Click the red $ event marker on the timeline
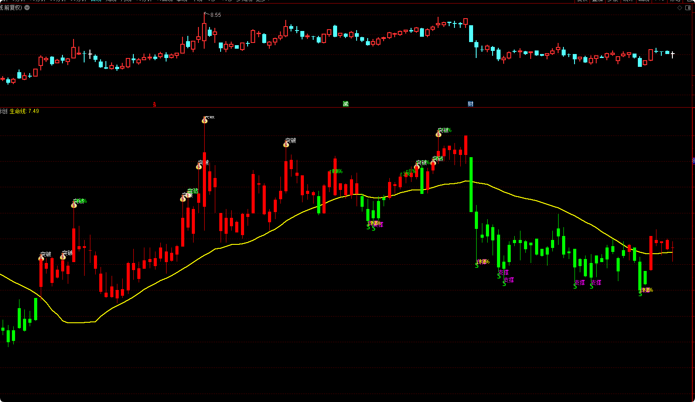 (x=155, y=104)
